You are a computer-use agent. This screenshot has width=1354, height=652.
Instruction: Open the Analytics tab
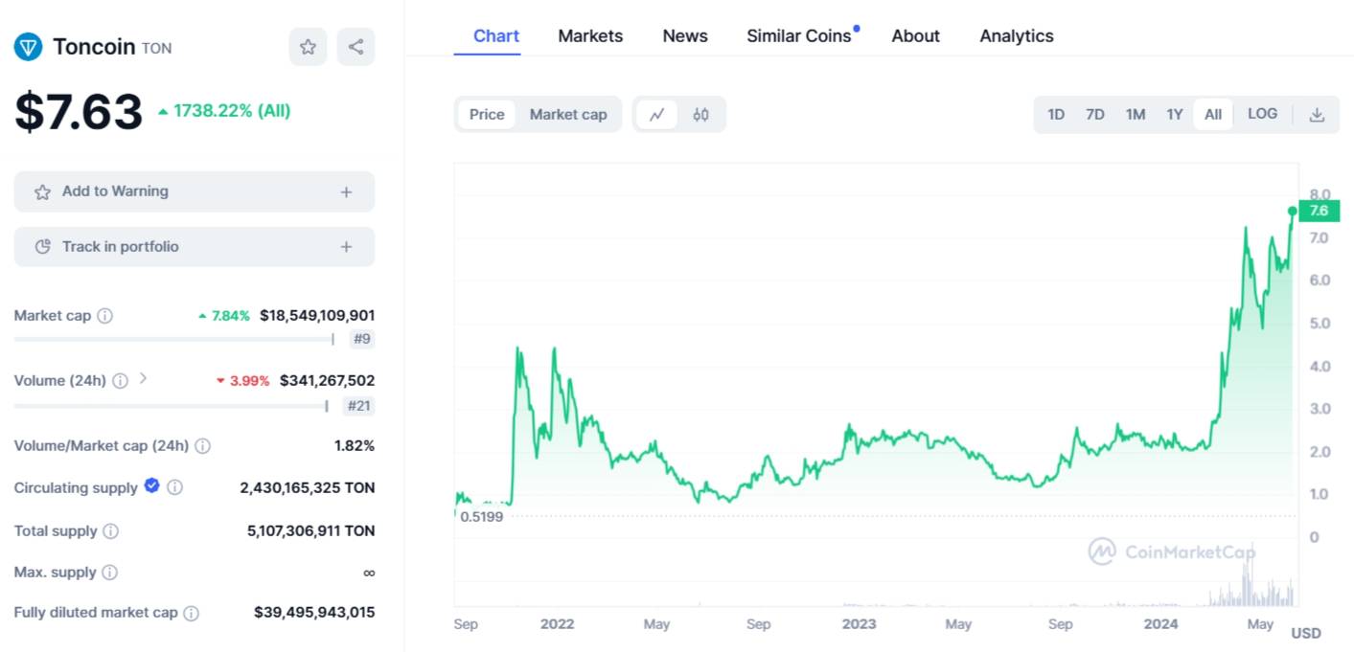1017,36
